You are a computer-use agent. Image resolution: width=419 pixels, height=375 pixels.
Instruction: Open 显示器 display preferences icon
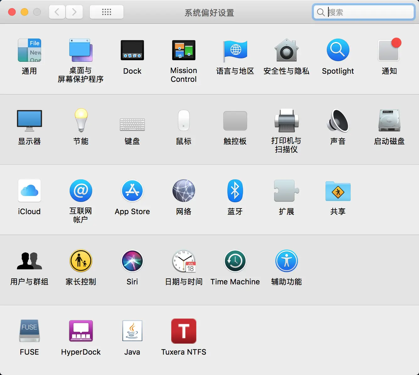29,121
